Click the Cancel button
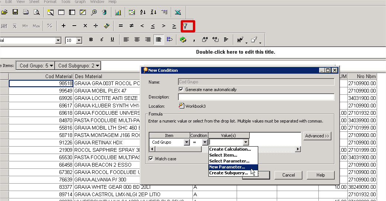This screenshot has height=201, width=386. pos(289,175)
